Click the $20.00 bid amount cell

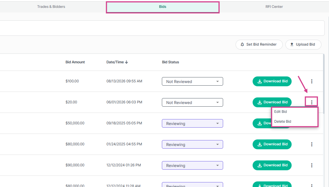71,102
